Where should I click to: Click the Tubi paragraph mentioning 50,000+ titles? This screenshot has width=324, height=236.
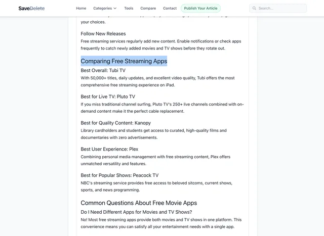point(157,81)
